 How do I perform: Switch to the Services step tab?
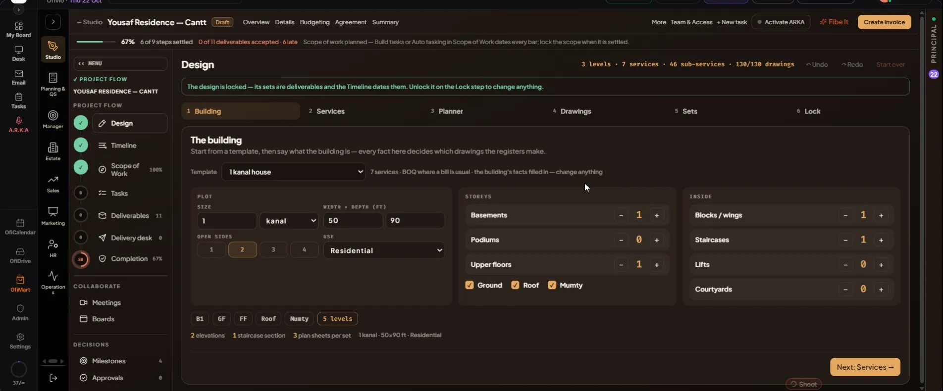[x=364, y=111]
